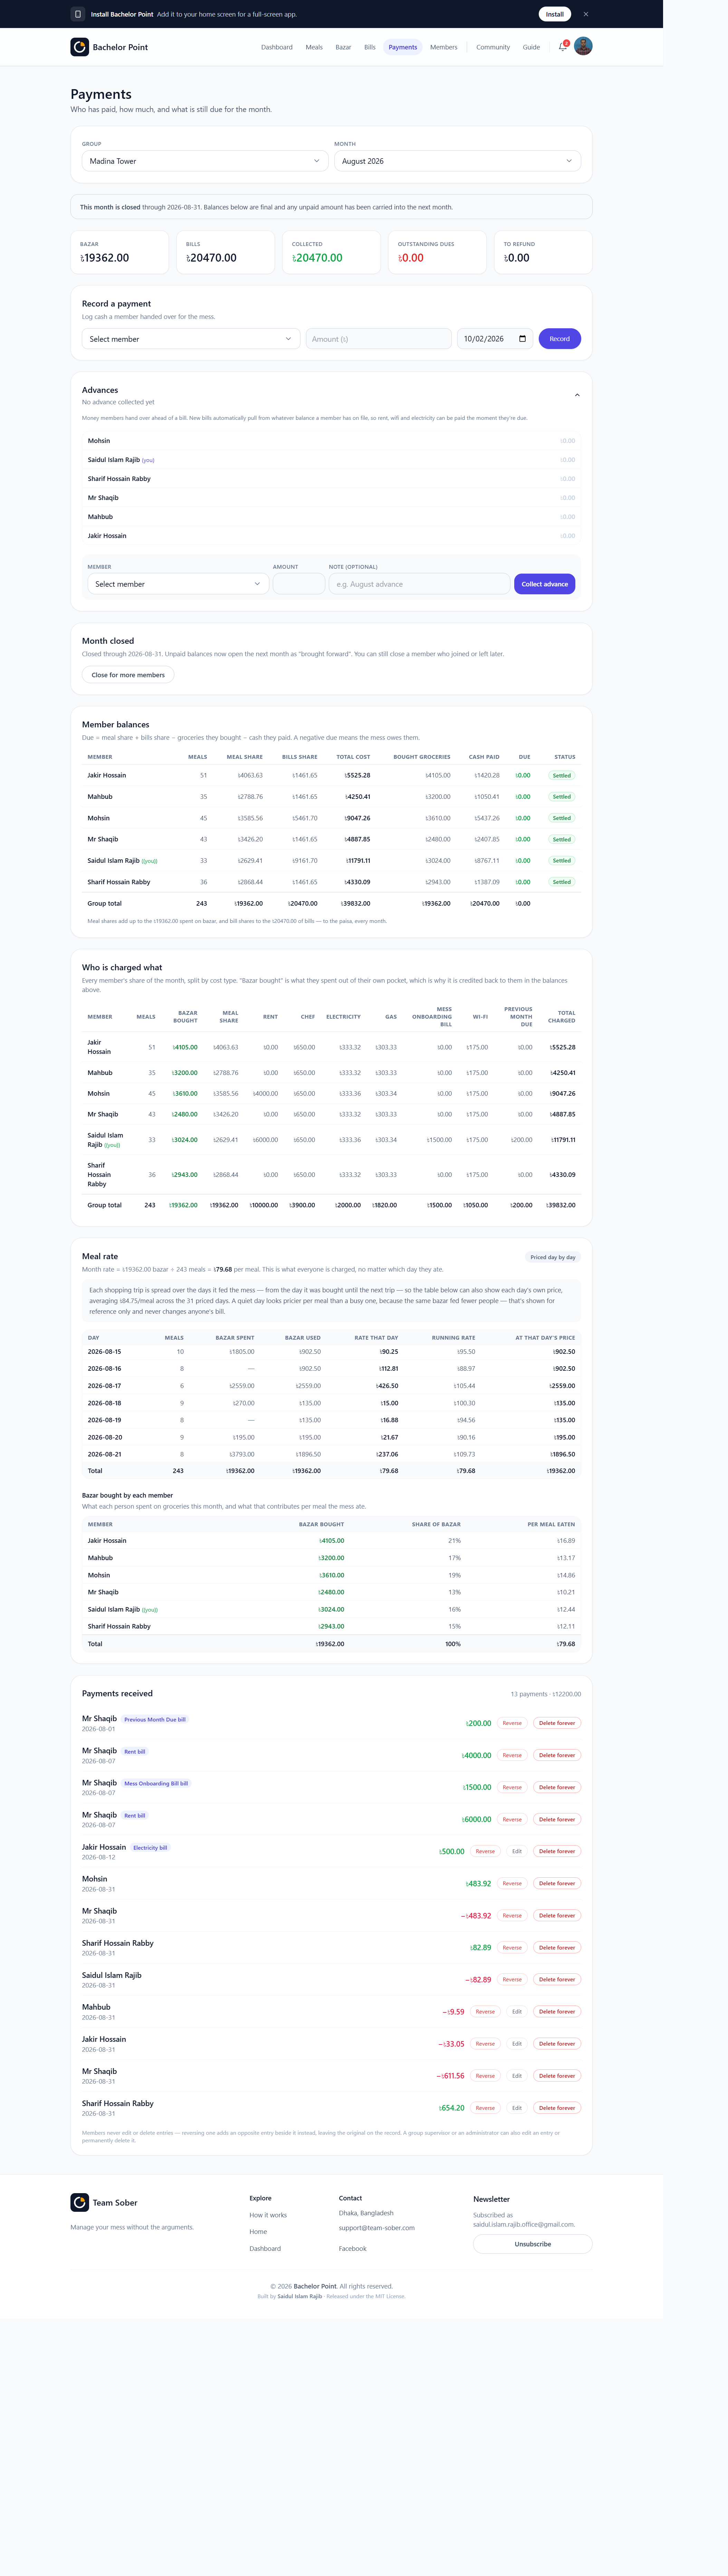728x2576 pixels.
Task: Click the phone icon in the install banner
Action: click(x=78, y=14)
